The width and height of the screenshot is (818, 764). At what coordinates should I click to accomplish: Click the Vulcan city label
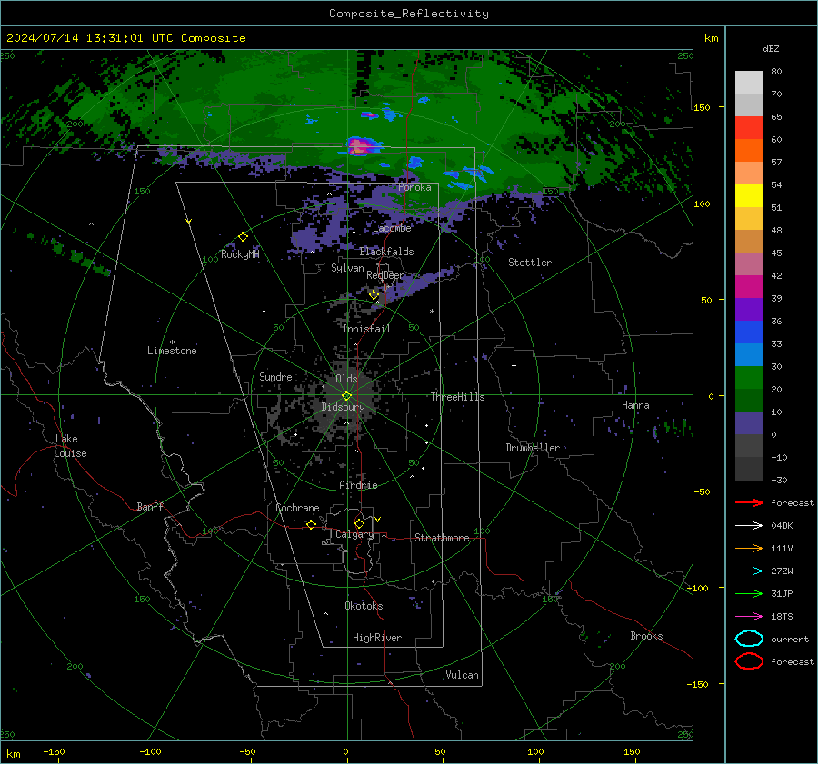click(x=462, y=675)
